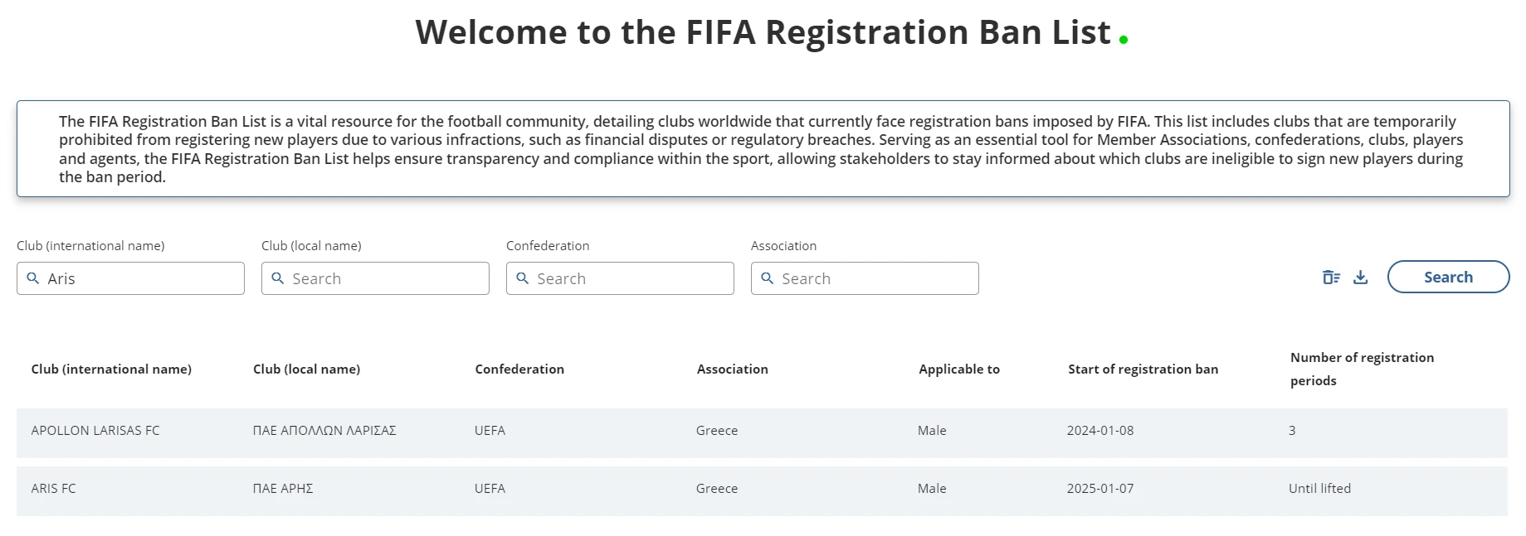Image resolution: width=1526 pixels, height=536 pixels.
Task: Click the magnifier in Club international name field
Action: tap(33, 278)
